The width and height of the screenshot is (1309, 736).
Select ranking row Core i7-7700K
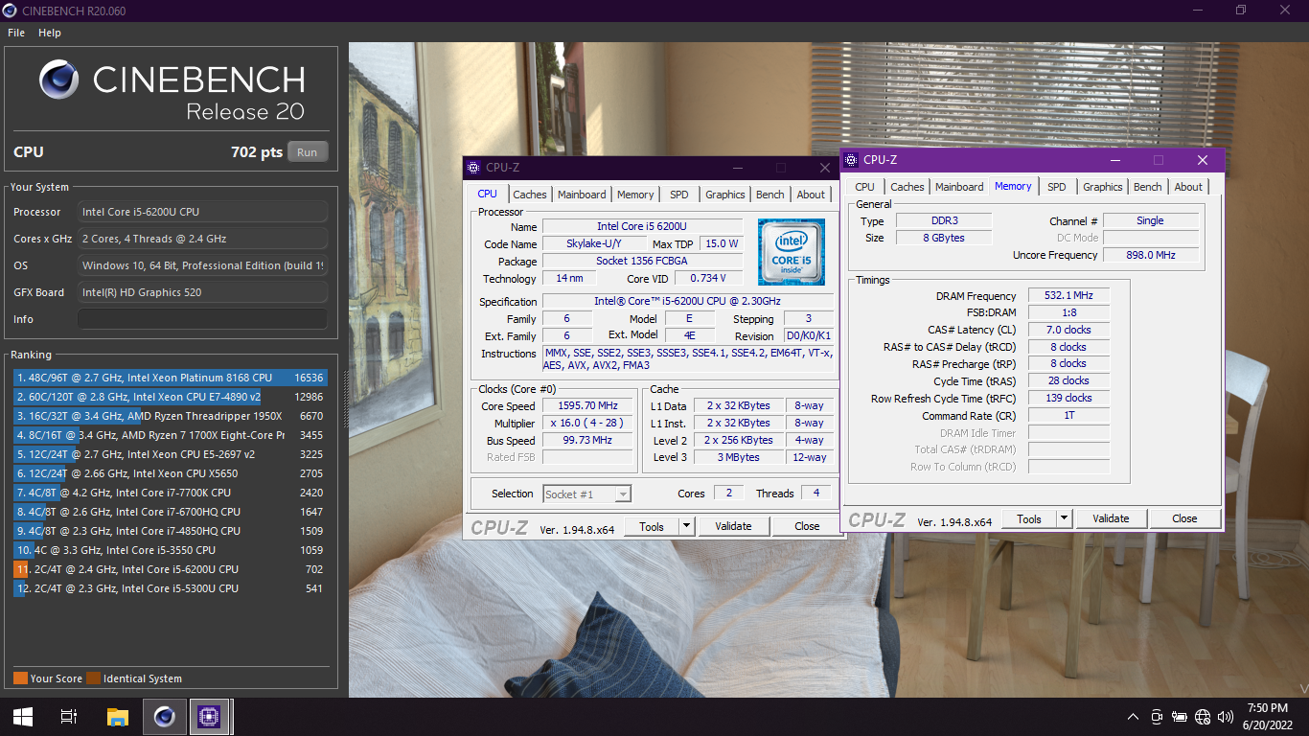(x=171, y=493)
